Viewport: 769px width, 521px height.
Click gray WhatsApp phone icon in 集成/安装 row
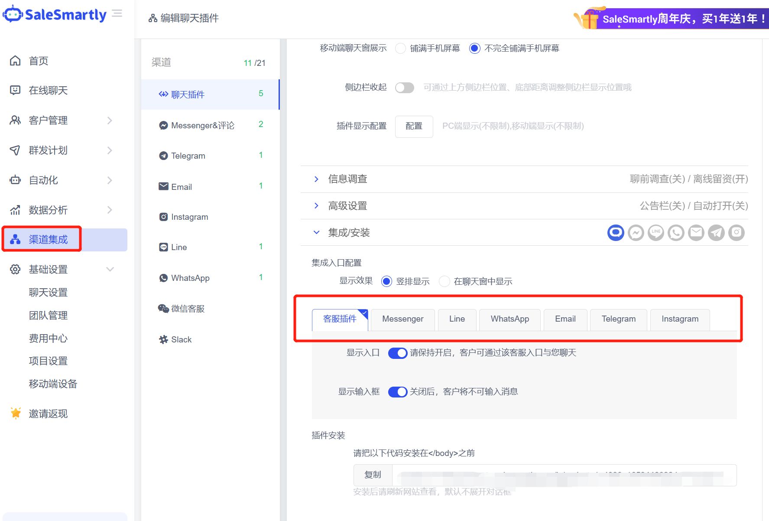(x=676, y=233)
